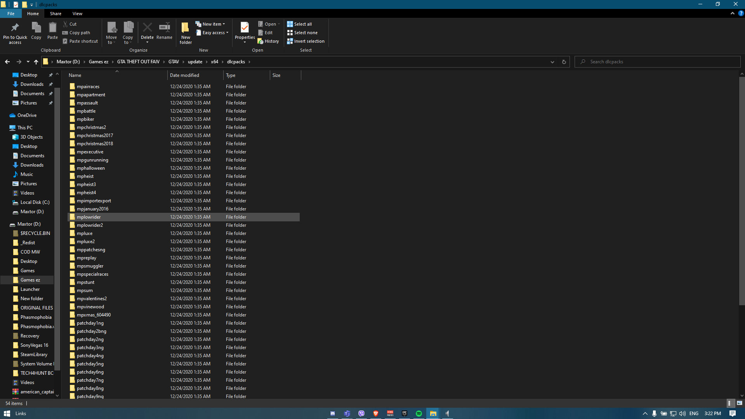Screen dimensions: 745x419
Task: Click the Delete X icon
Action: point(147,28)
